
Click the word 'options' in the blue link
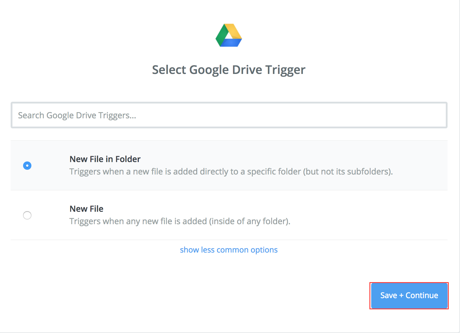click(264, 250)
